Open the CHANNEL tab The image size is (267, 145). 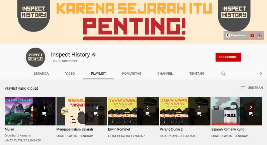(x=165, y=74)
